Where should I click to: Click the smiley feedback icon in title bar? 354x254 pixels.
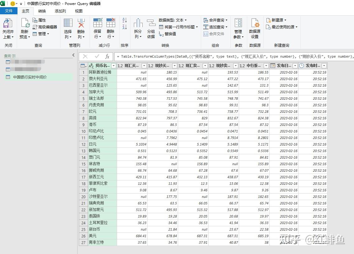13,4
